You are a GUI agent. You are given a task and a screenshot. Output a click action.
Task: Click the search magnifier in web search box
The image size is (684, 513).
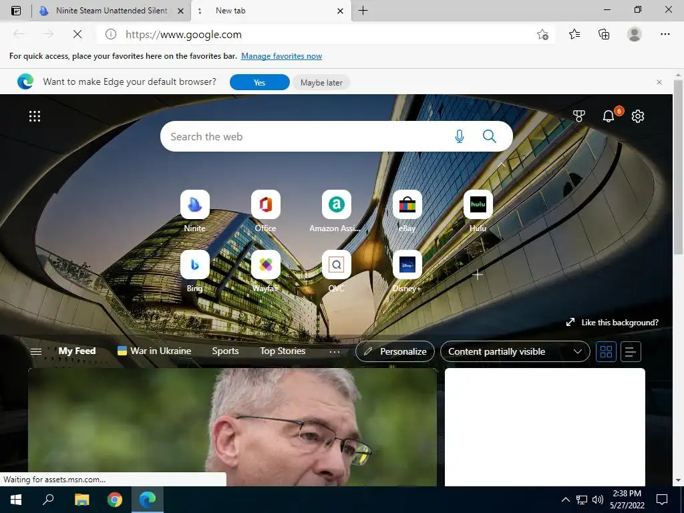point(490,136)
